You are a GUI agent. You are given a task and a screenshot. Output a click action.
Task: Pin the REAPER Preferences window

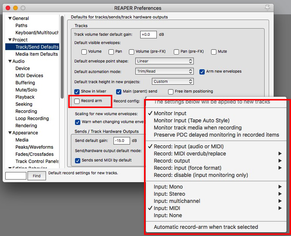click(x=267, y=8)
